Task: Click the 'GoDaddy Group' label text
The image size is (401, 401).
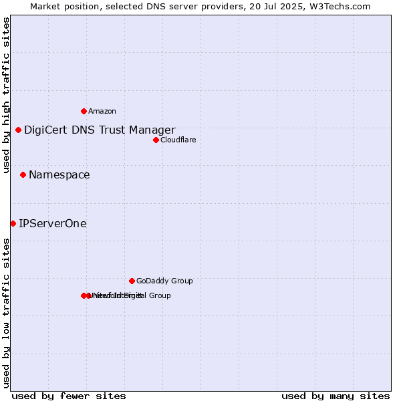Action: pos(164,281)
